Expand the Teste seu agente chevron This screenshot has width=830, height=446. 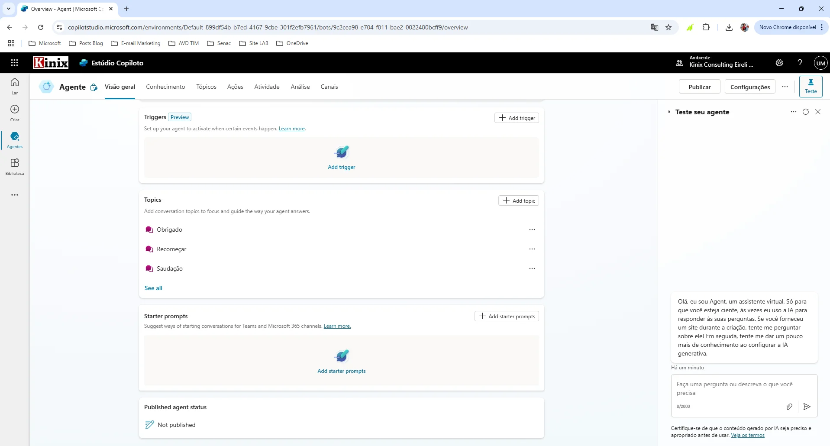(669, 112)
